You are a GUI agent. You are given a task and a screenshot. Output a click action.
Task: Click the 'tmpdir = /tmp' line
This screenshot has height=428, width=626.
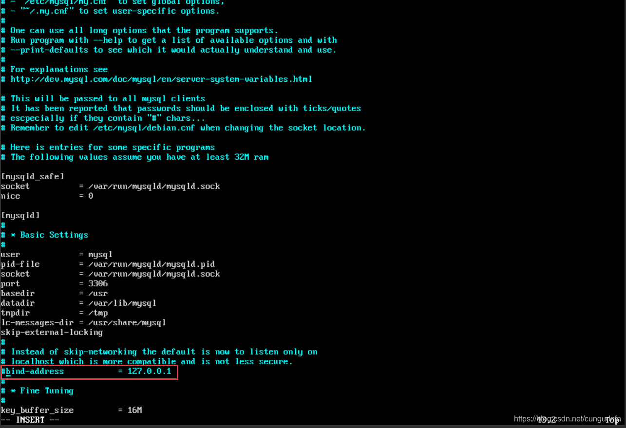tap(55, 313)
